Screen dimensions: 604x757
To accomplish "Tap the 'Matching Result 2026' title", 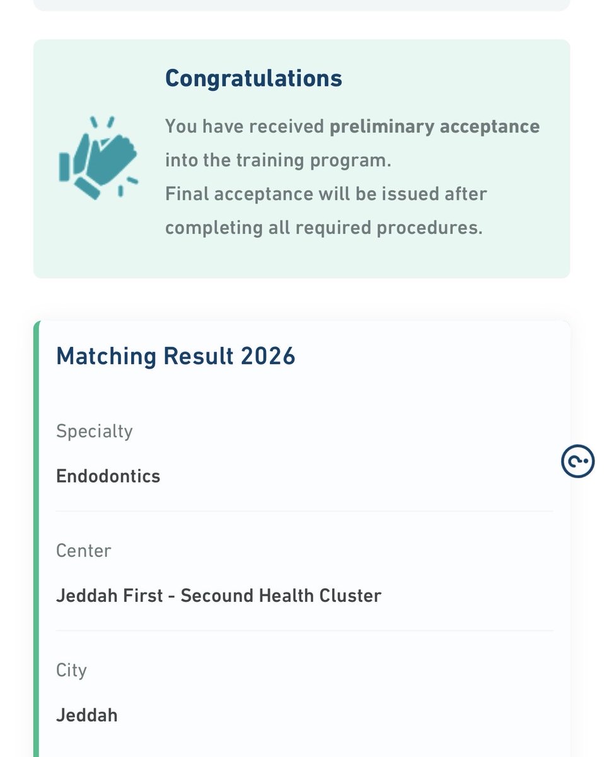I will coord(175,356).
